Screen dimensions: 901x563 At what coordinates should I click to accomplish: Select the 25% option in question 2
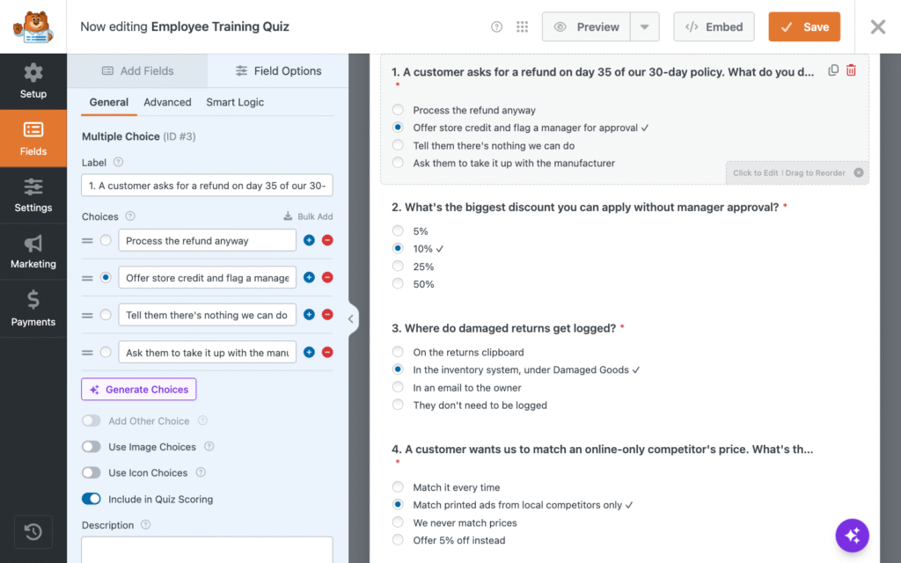tap(398, 266)
